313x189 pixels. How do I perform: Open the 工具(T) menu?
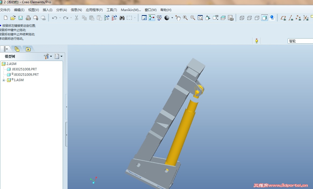pyautogui.click(x=112, y=10)
